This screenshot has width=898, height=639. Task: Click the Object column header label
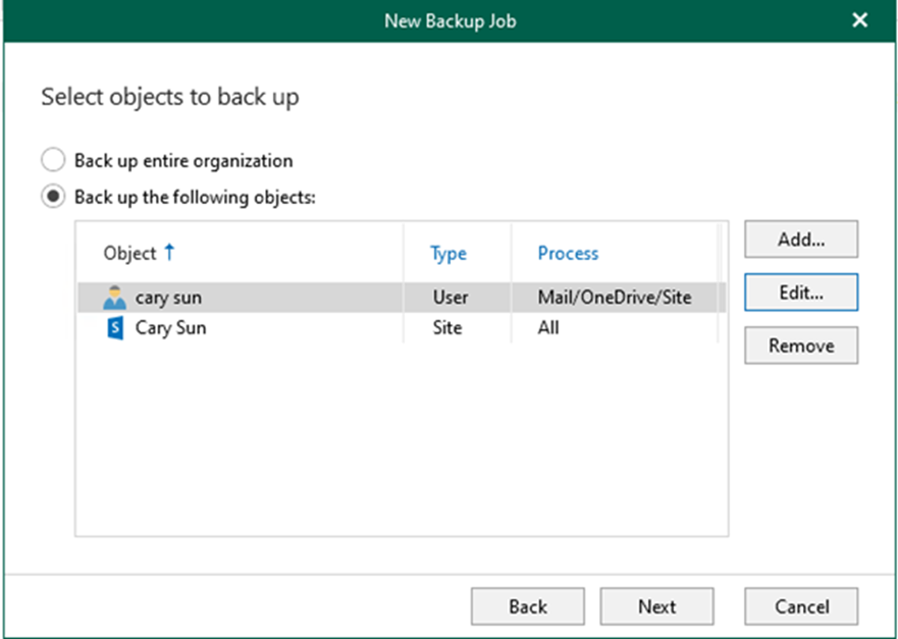coord(130,254)
